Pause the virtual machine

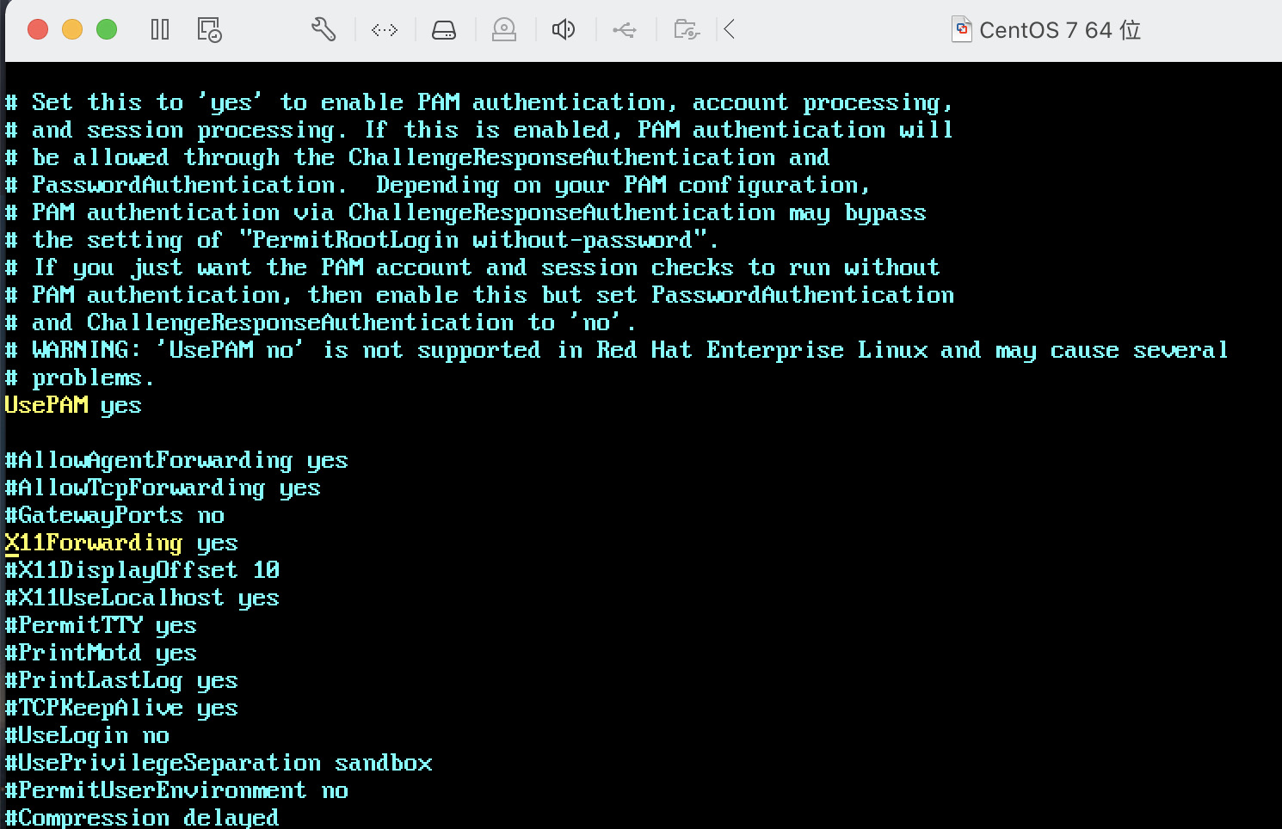(160, 28)
